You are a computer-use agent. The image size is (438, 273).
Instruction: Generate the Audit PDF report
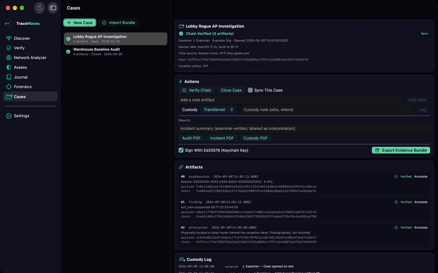(191, 138)
